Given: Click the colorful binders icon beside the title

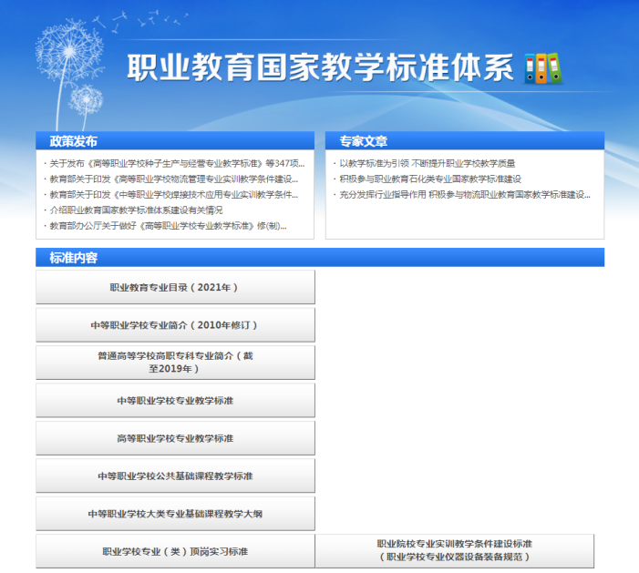Looking at the screenshot, I should coord(543,68).
